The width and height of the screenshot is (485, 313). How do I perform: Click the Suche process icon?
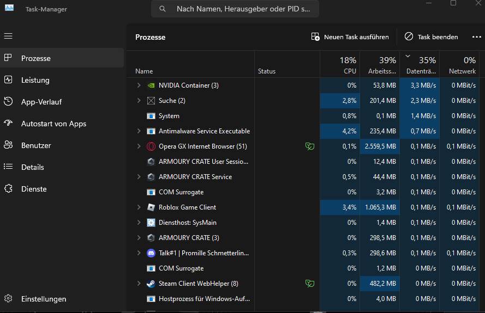point(151,101)
